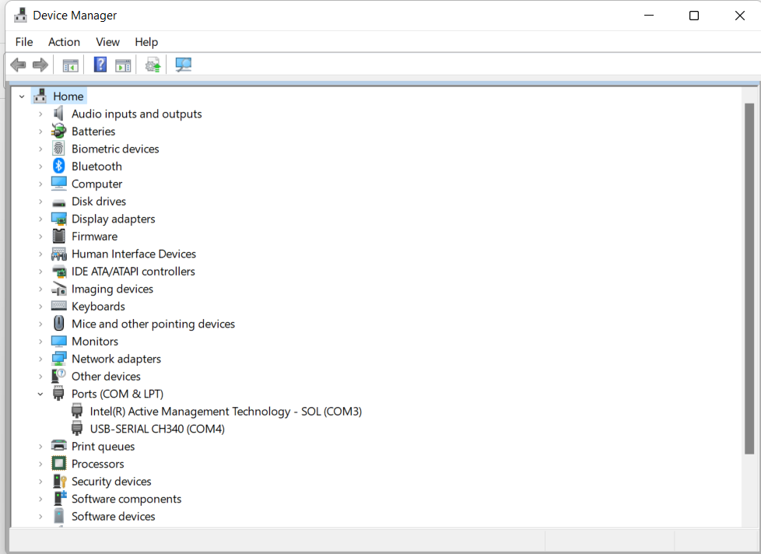Click the Biometric devices fingerprint icon

(x=58, y=149)
